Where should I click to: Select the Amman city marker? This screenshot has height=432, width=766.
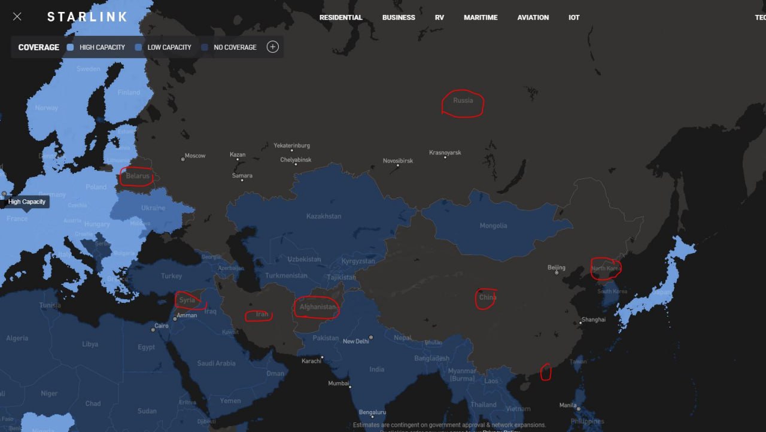(x=174, y=318)
